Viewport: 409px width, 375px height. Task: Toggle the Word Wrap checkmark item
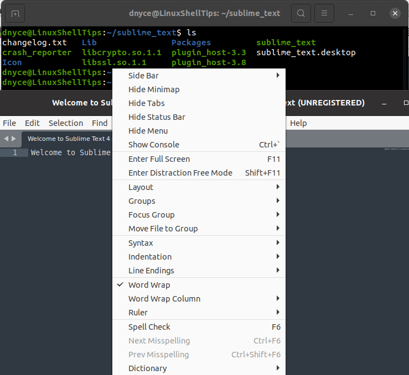pos(199,285)
